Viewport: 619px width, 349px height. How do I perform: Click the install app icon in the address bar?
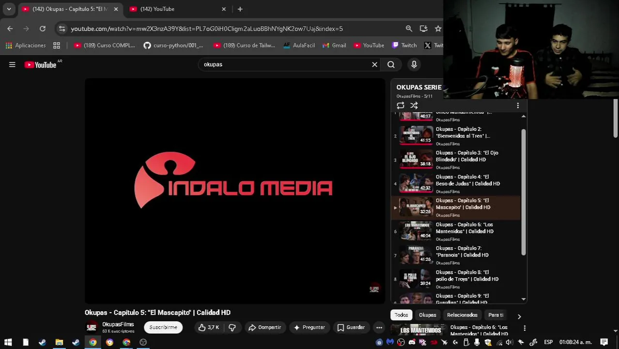point(423,29)
